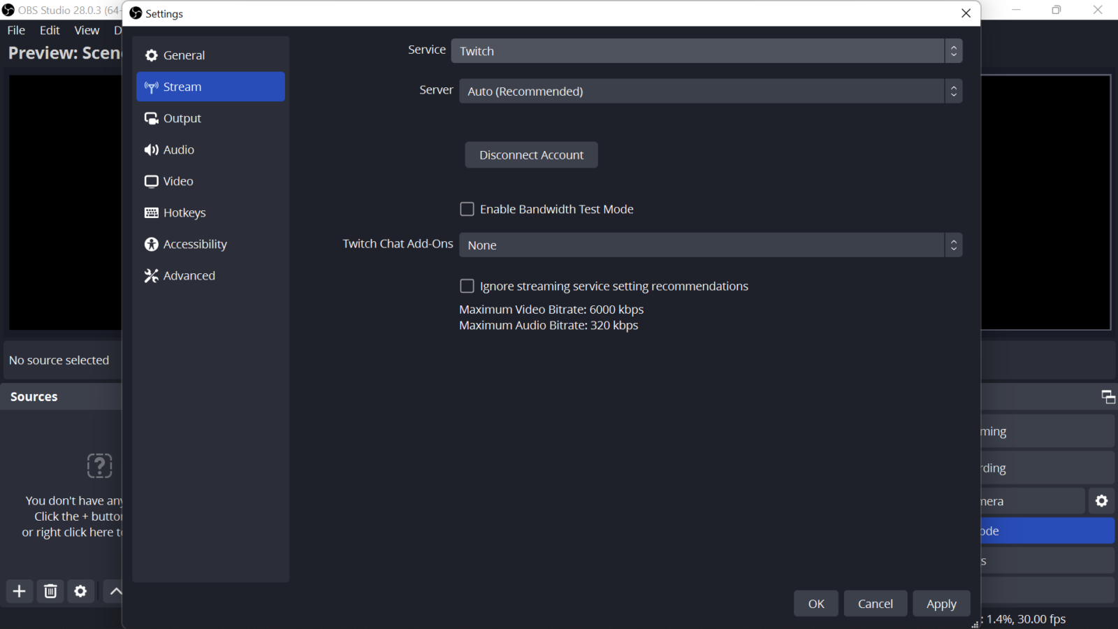Open the Edit menu in OBS
Image resolution: width=1118 pixels, height=629 pixels.
tap(50, 30)
